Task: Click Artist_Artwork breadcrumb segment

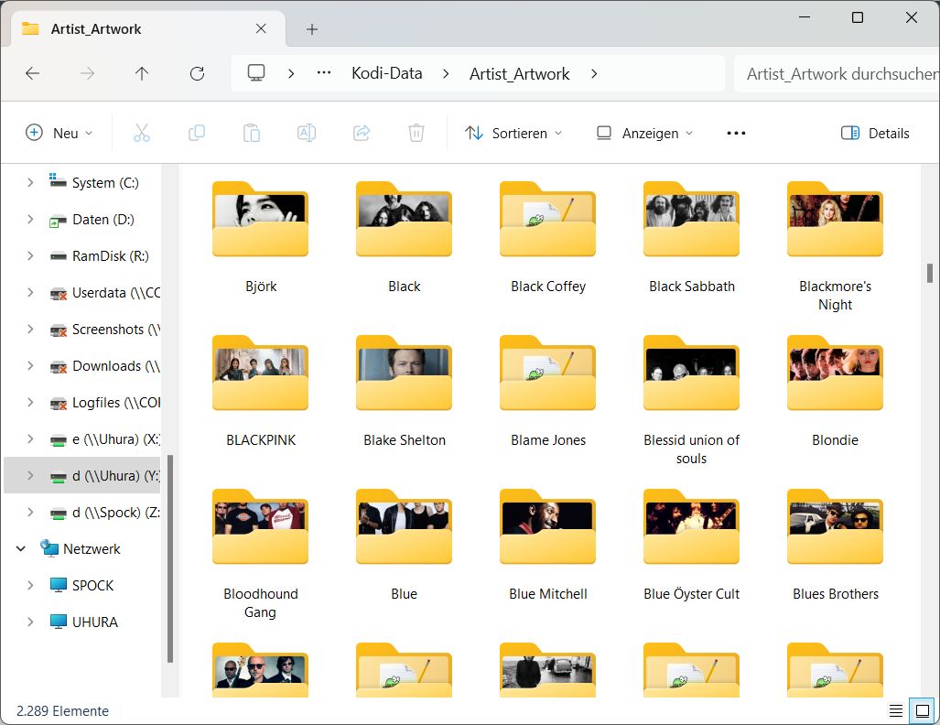Action: (x=519, y=74)
